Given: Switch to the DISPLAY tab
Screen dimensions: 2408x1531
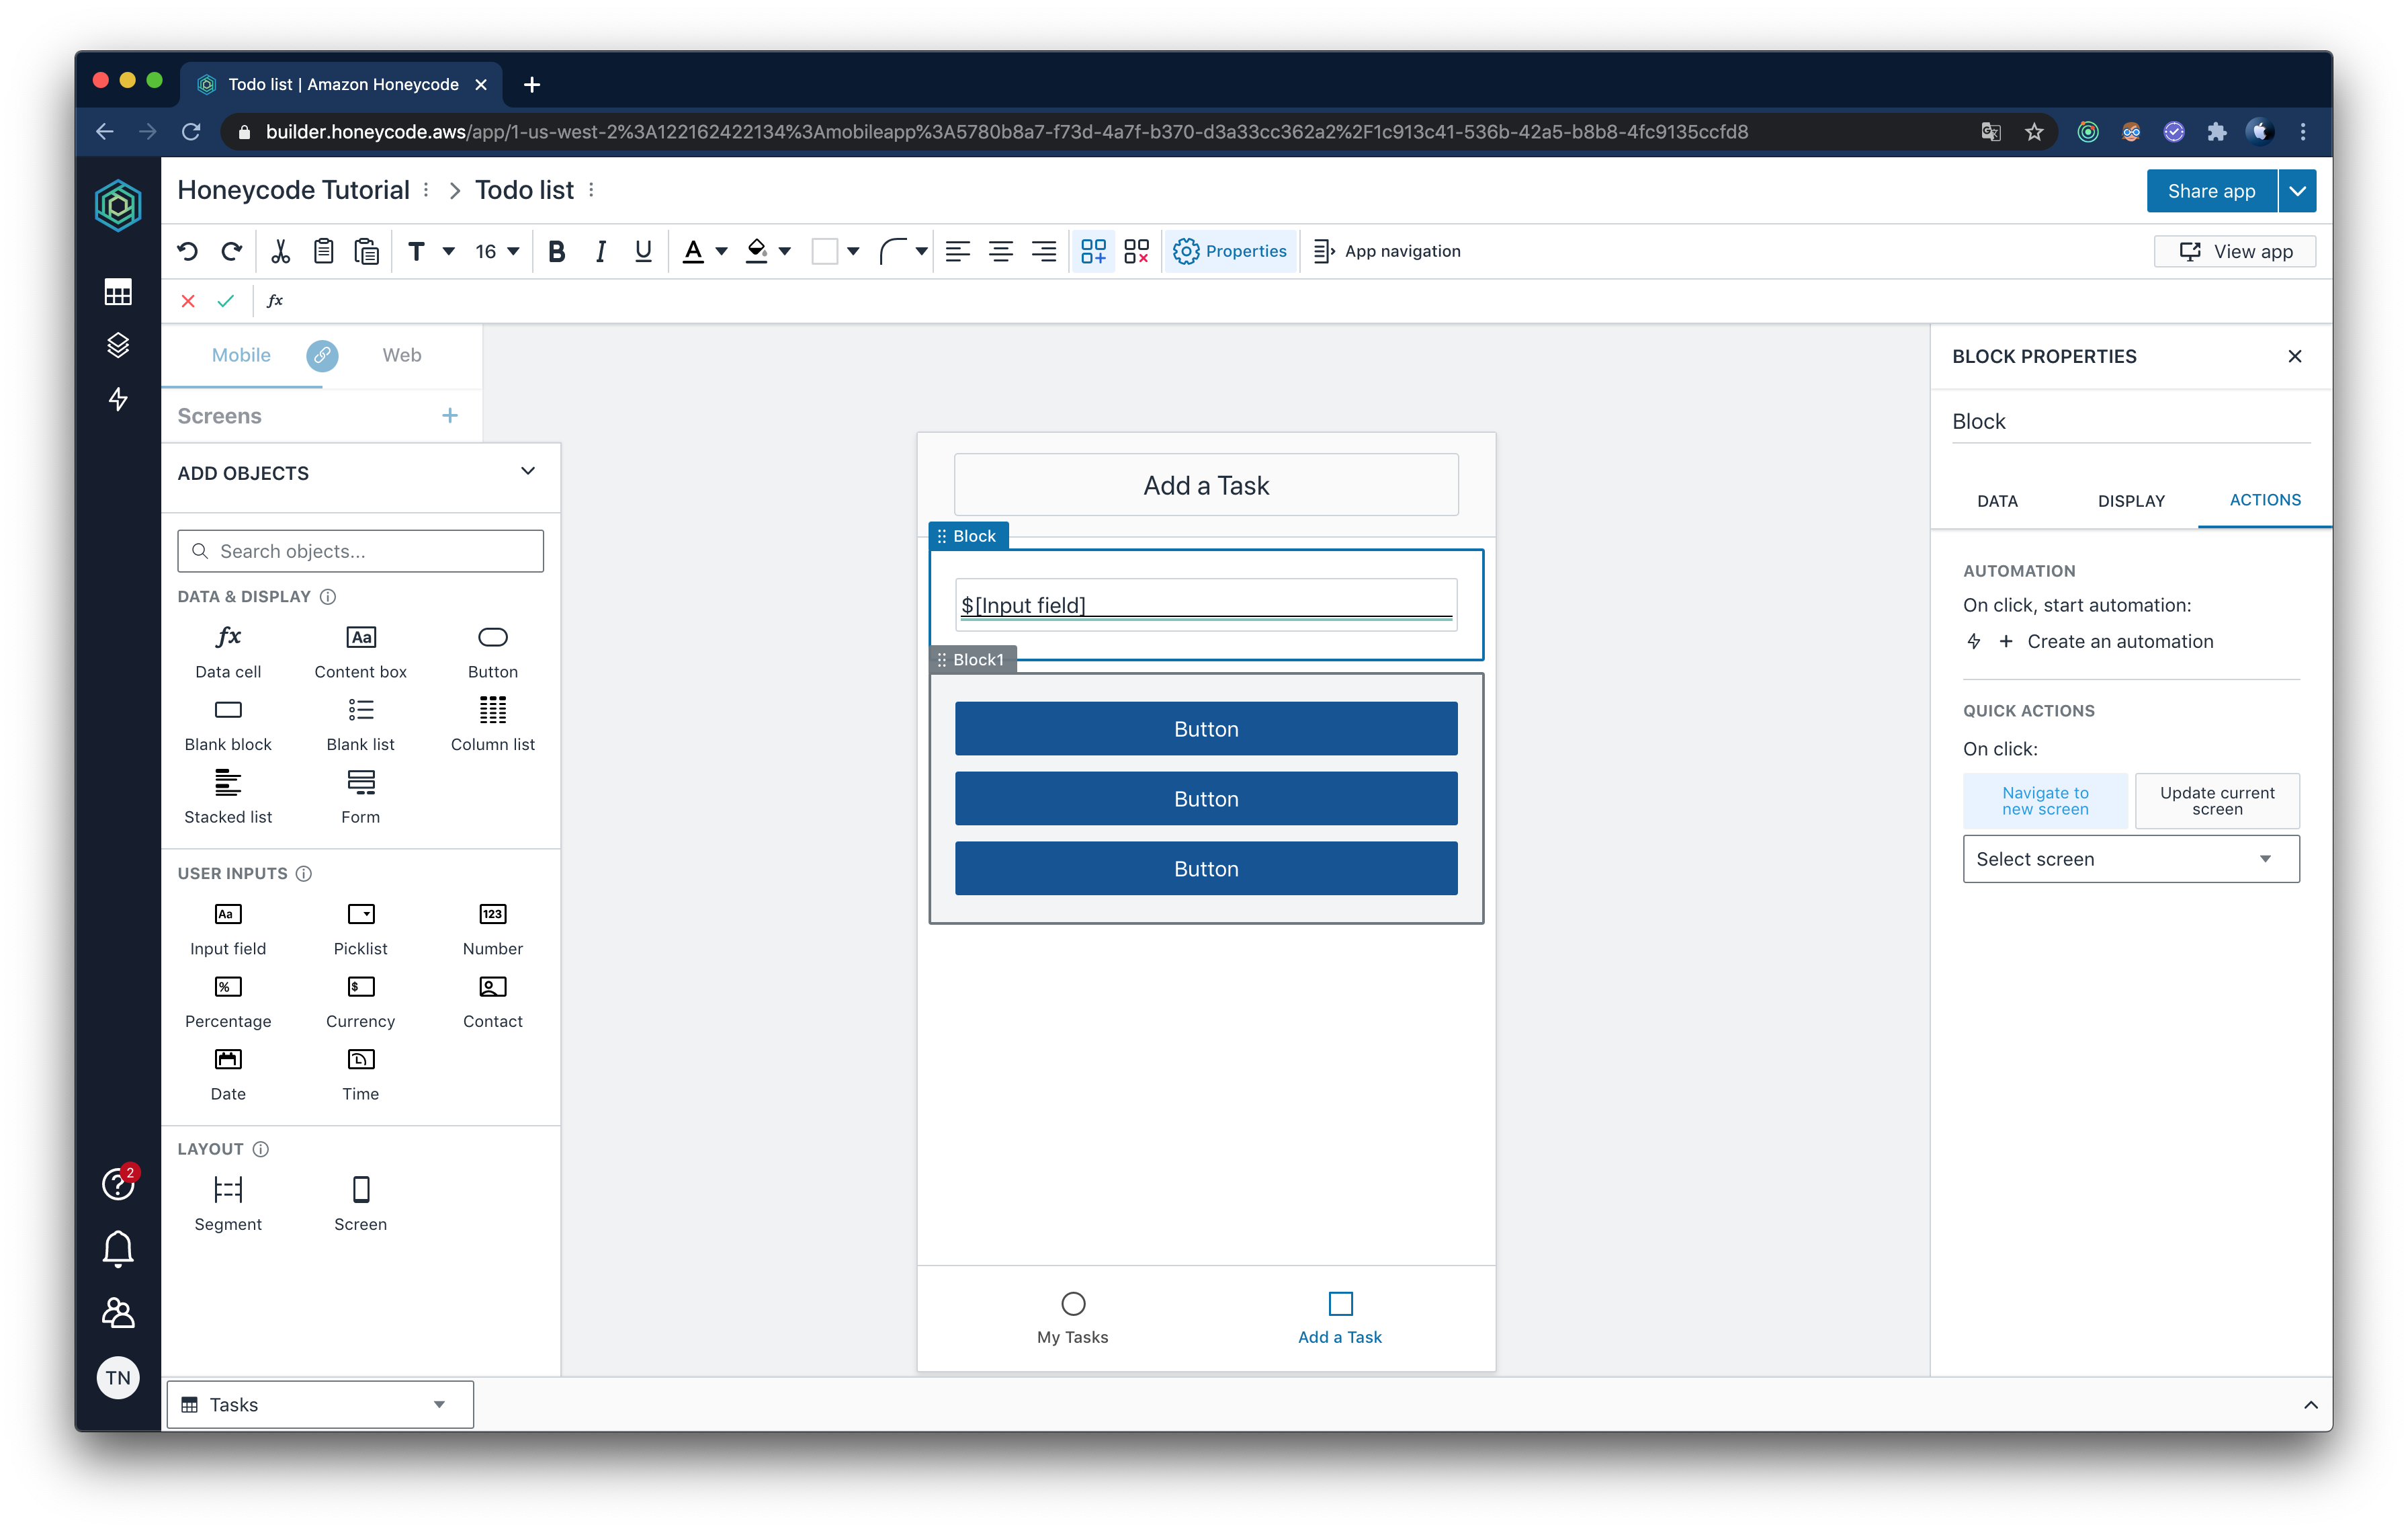Looking at the screenshot, I should click(x=2131, y=501).
